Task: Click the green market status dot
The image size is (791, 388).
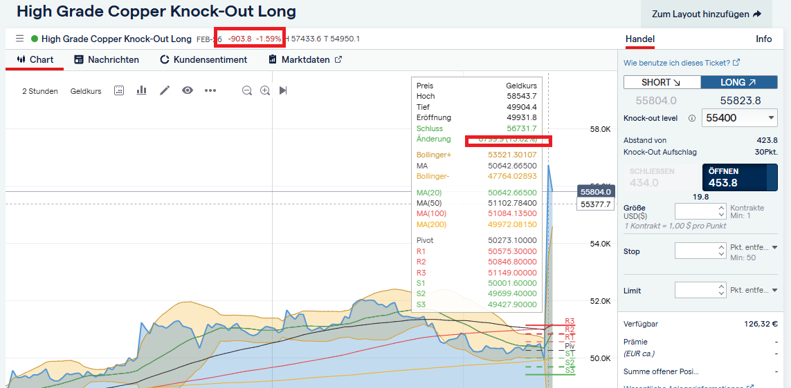Action: tap(35, 39)
